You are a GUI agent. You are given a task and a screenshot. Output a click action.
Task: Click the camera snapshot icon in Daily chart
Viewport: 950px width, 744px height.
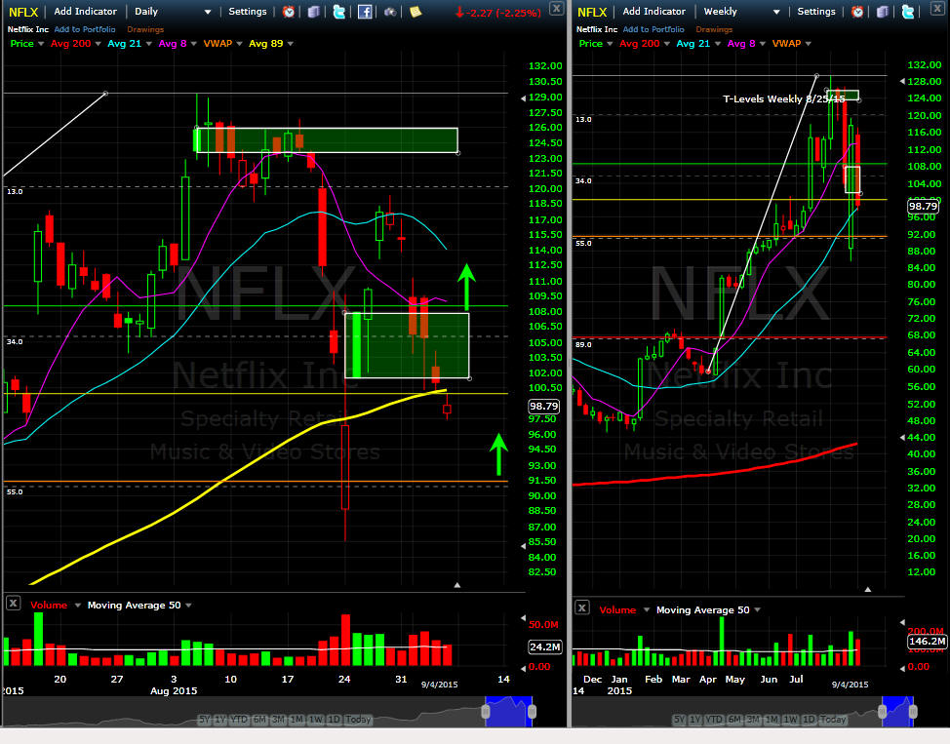tap(390, 12)
